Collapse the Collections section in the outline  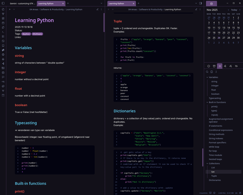(207, 163)
